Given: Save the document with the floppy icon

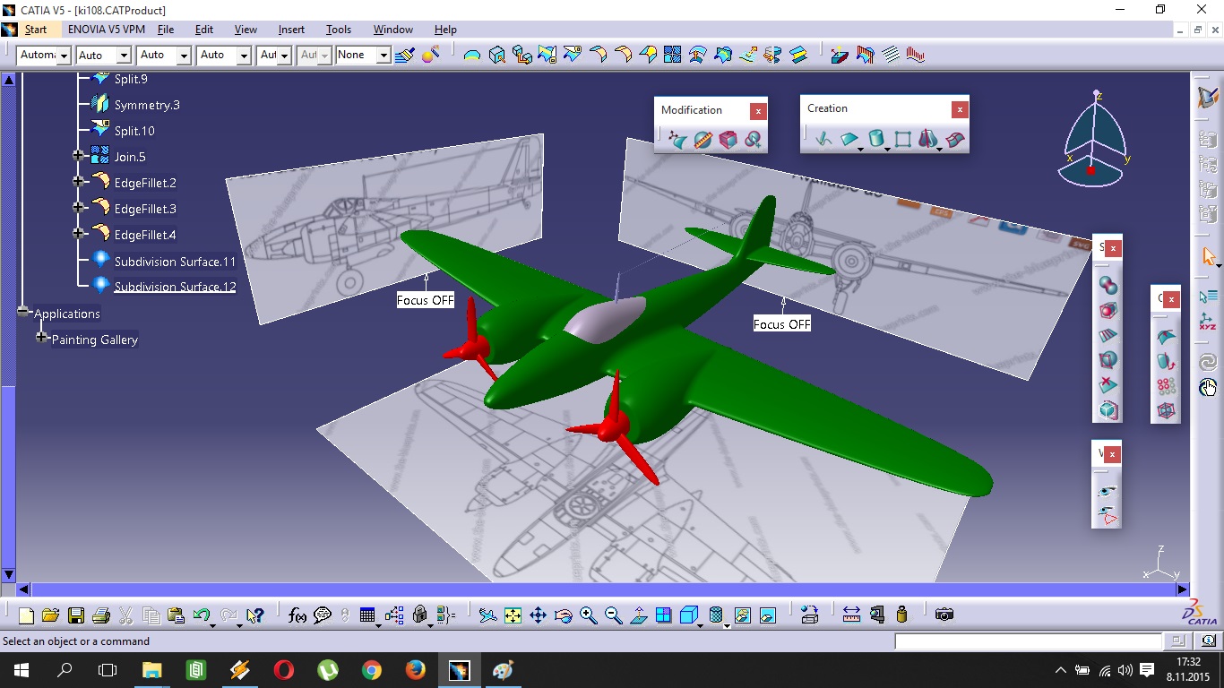Looking at the screenshot, I should coord(75,615).
